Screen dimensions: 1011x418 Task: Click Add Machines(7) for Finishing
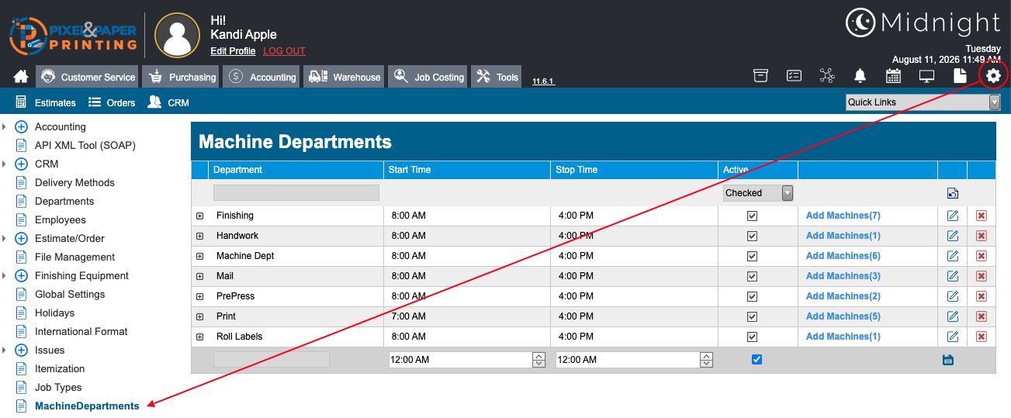click(x=843, y=216)
